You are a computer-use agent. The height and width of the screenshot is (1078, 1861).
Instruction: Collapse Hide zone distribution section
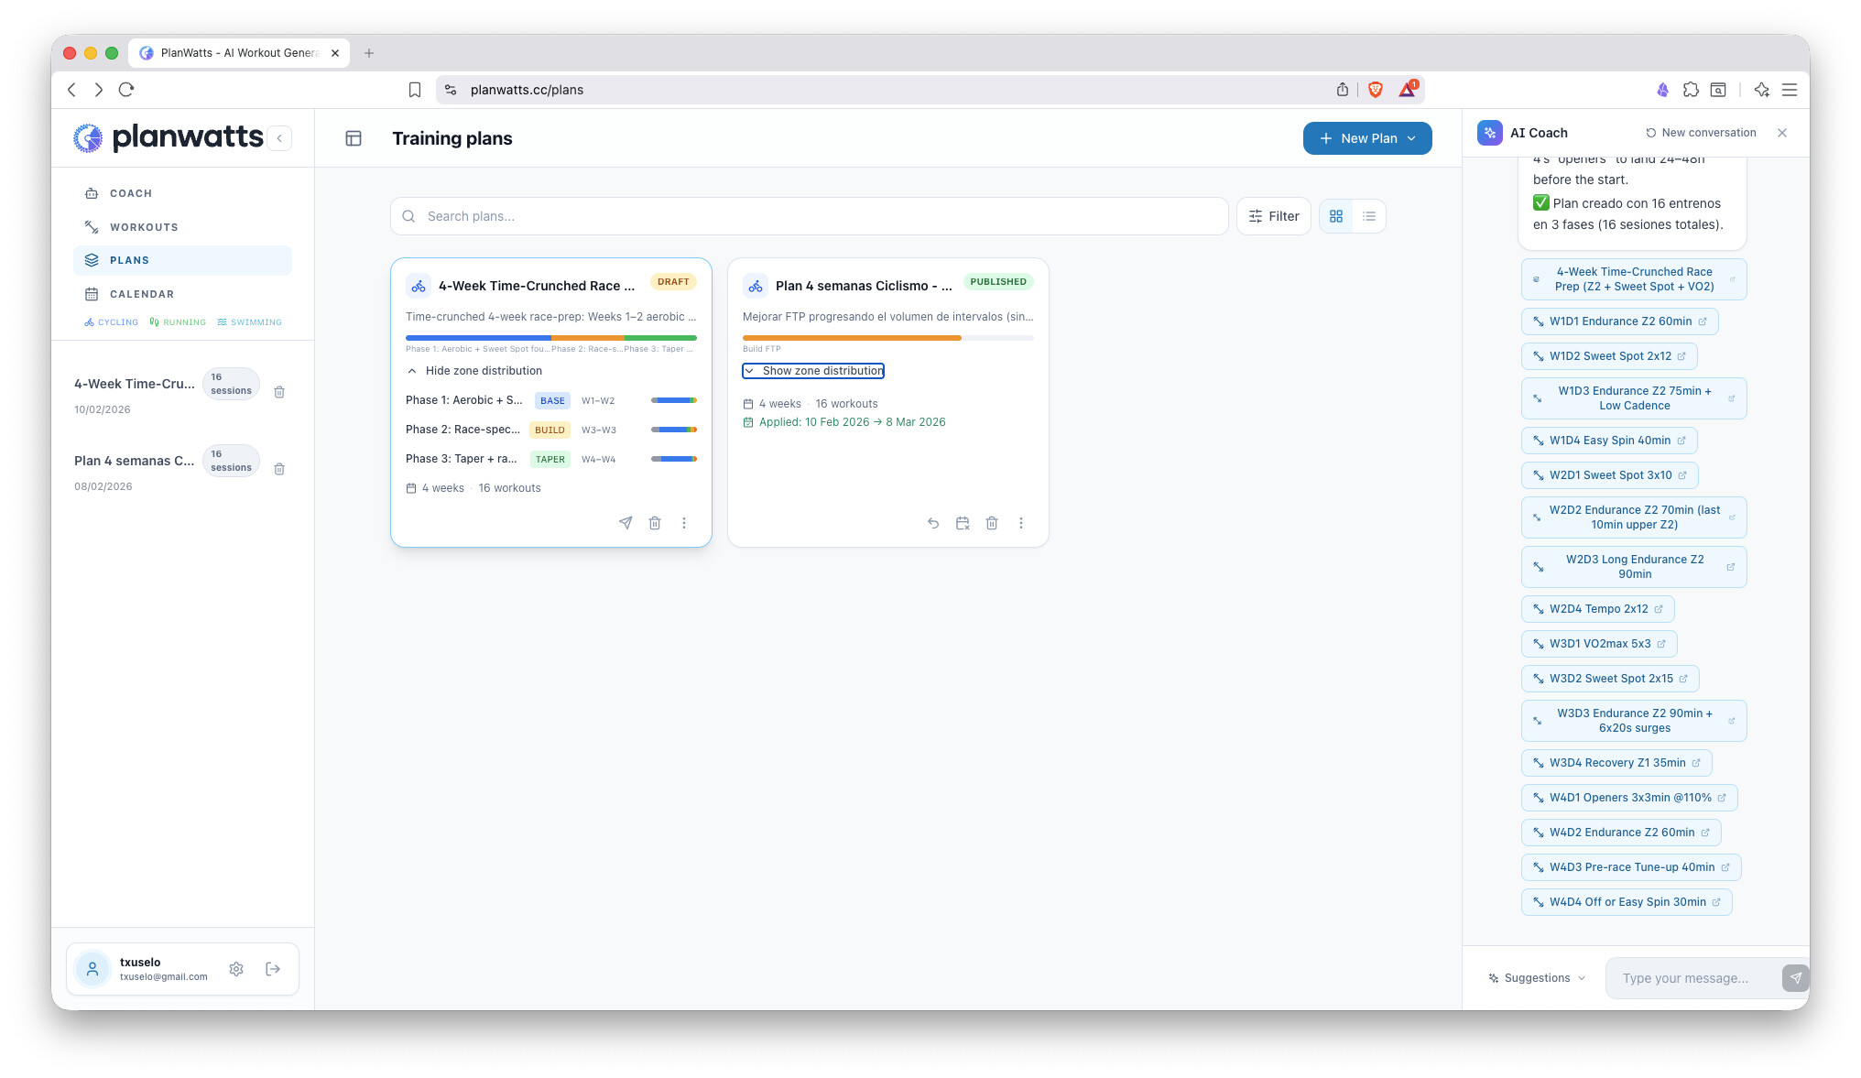pyautogui.click(x=474, y=371)
